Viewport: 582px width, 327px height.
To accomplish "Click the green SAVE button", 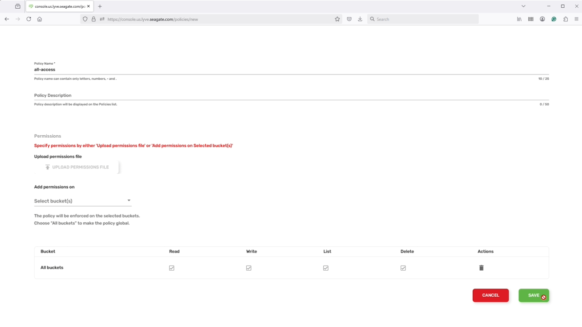I will (533, 295).
